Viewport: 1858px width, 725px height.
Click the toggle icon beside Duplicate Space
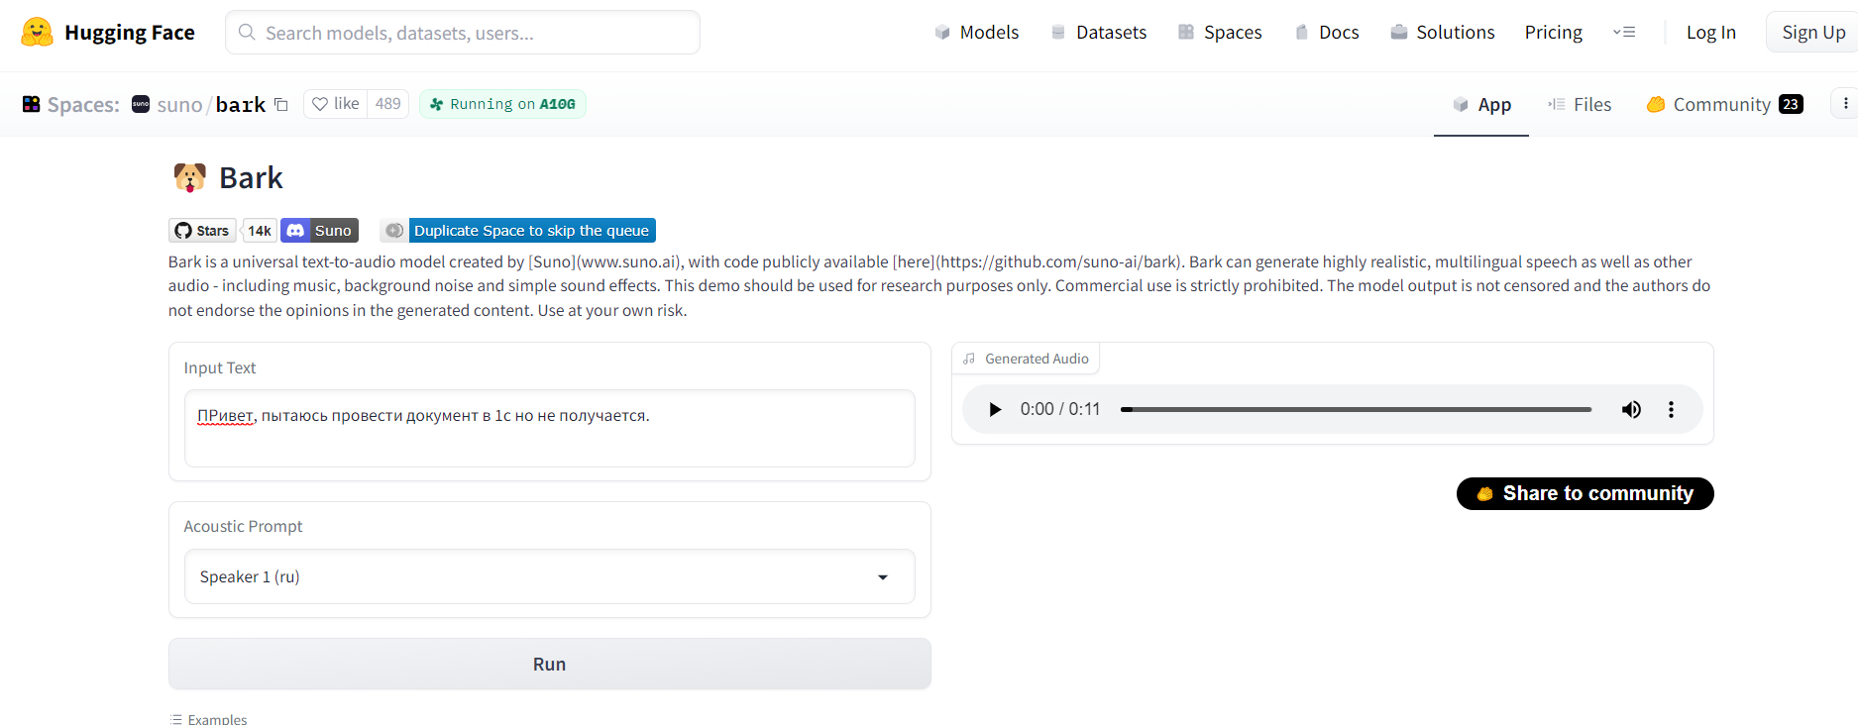point(393,231)
